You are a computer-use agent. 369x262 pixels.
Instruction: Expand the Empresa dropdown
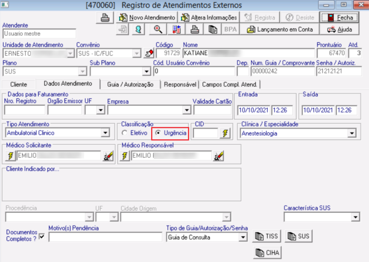pyautogui.click(x=187, y=110)
